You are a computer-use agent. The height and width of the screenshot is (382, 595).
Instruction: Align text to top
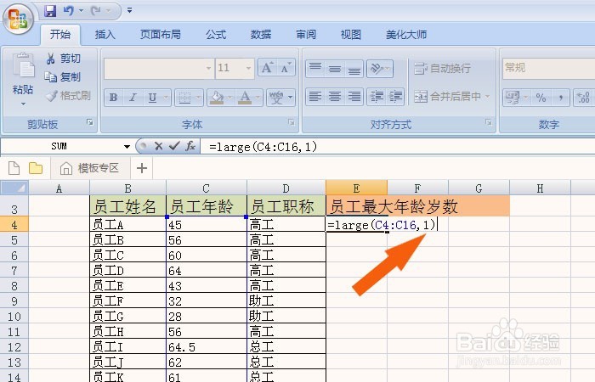(315, 69)
